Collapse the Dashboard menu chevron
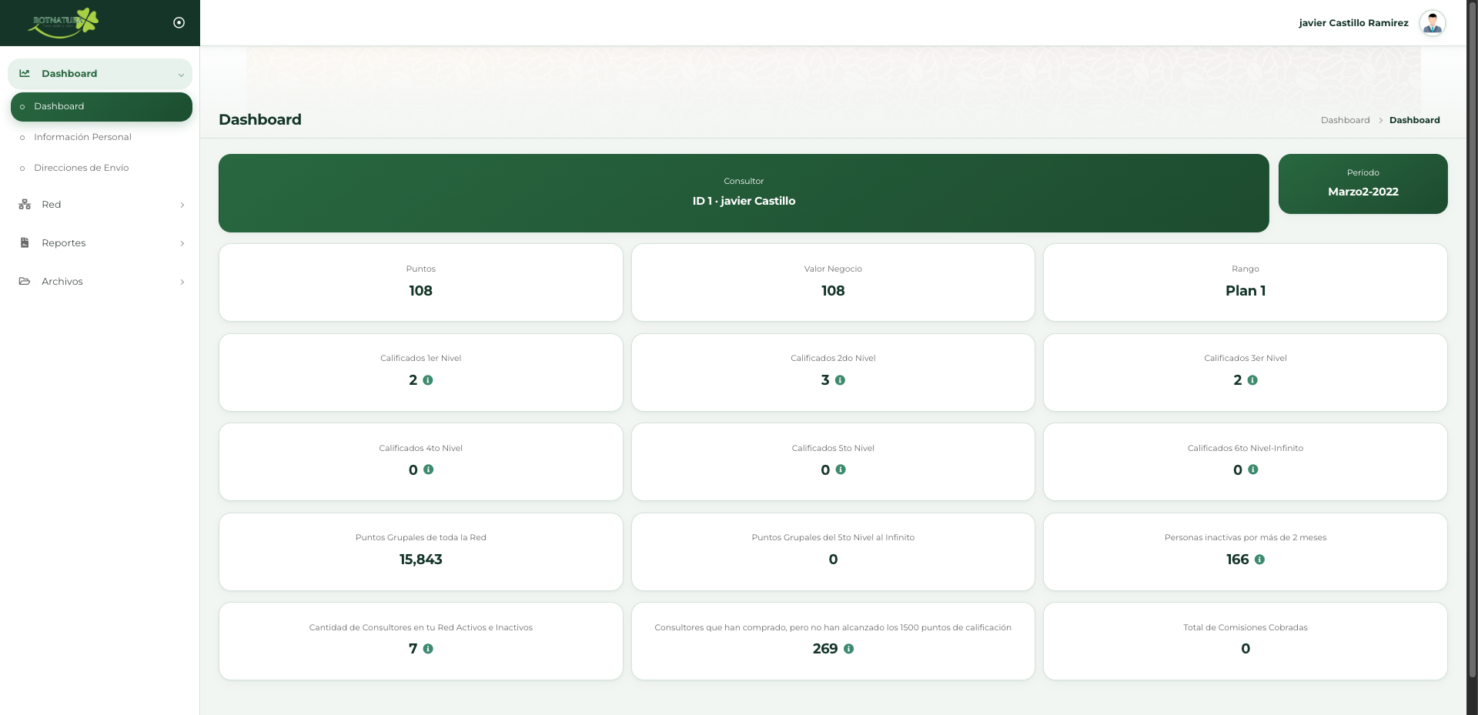 click(x=181, y=75)
